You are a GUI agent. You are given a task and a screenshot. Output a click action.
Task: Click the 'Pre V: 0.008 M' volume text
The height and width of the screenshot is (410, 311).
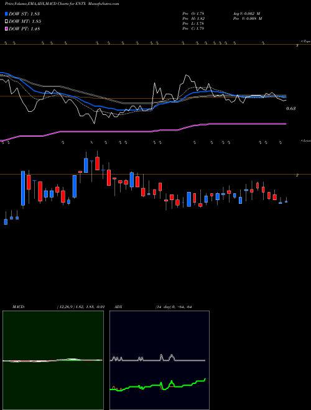pos(247,19)
